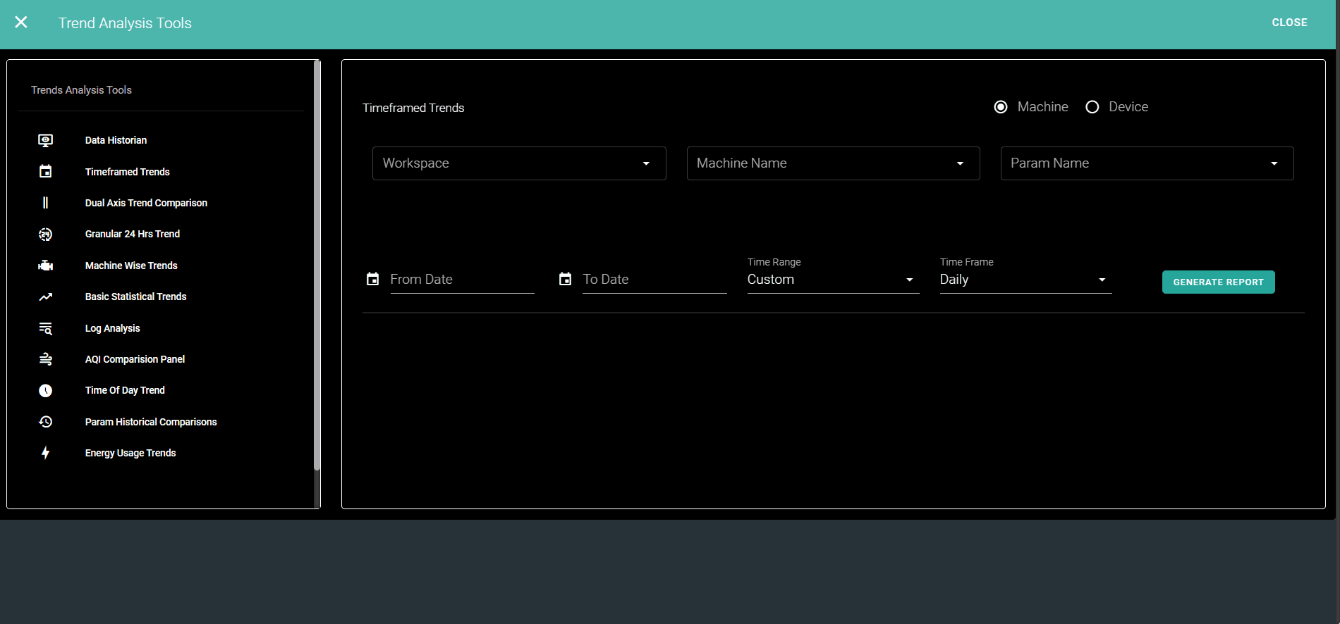Click the Energy Usage Trends lightning icon
This screenshot has height=624, width=1340.
click(x=45, y=453)
